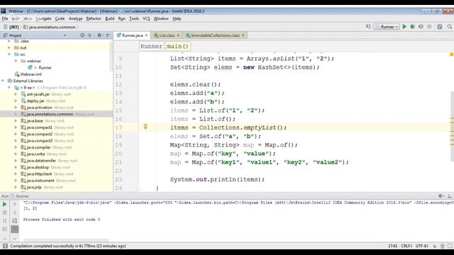Click the Run panel pause output icon

[5, 220]
